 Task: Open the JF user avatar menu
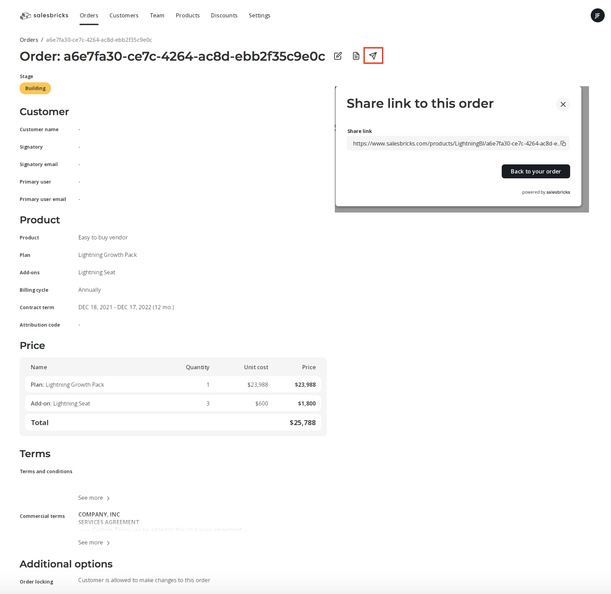[597, 15]
